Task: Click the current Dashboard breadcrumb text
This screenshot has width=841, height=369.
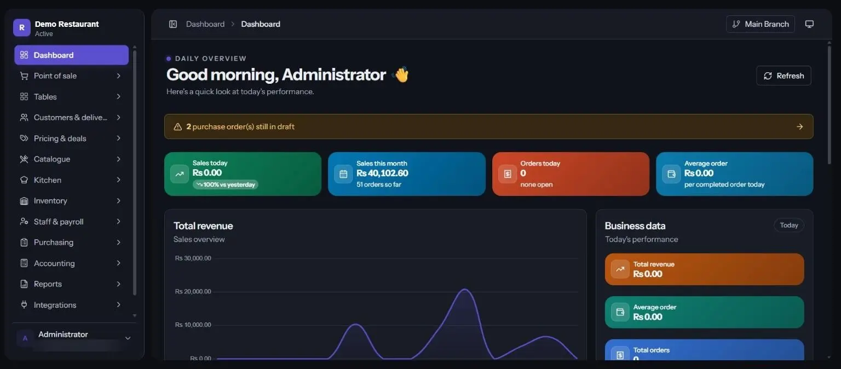Action: [x=261, y=24]
